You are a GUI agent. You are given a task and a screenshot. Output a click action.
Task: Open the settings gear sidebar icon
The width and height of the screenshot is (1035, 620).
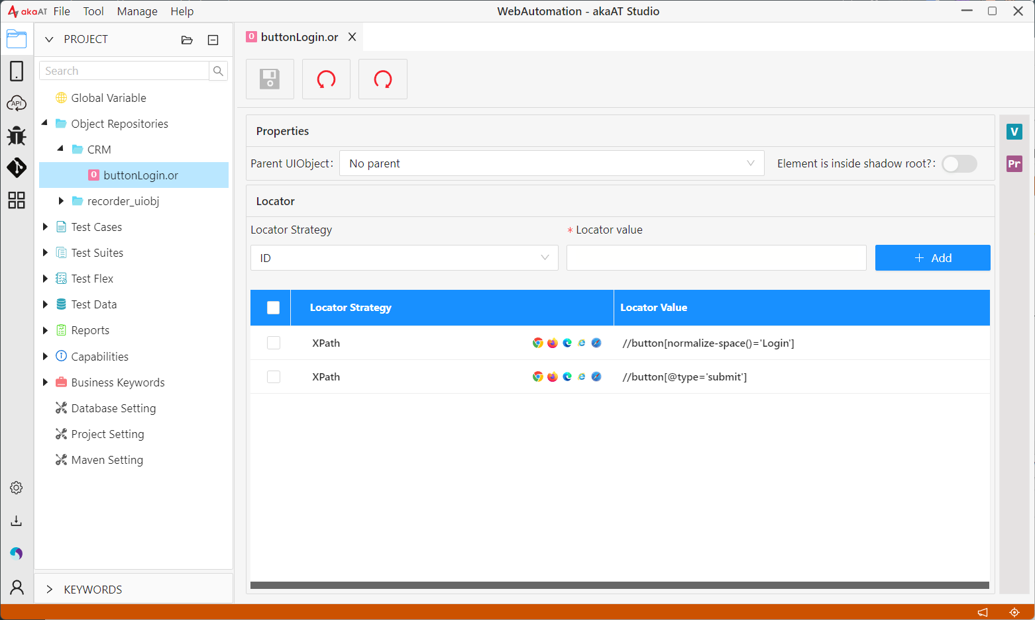click(17, 488)
